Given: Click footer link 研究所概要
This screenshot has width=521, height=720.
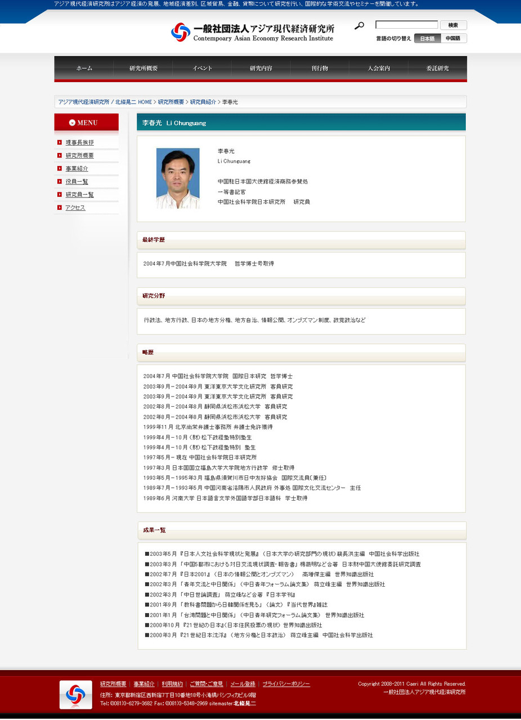Looking at the screenshot, I should 113,684.
